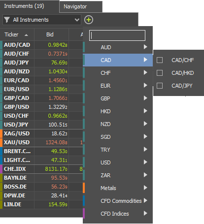Tick the CAD/JPY checkbox
Screen dimensions: 204x224
(160, 86)
